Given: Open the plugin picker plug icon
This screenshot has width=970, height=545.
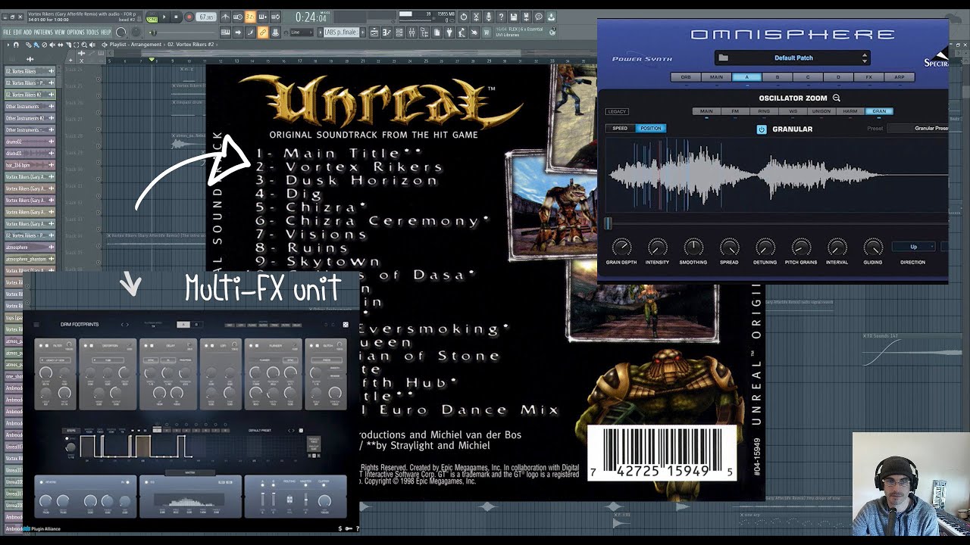Looking at the screenshot, I should [449, 33].
